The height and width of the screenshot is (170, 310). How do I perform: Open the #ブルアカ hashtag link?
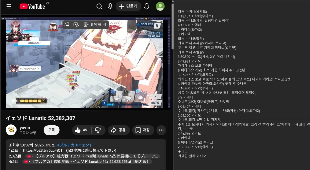click(x=66, y=145)
